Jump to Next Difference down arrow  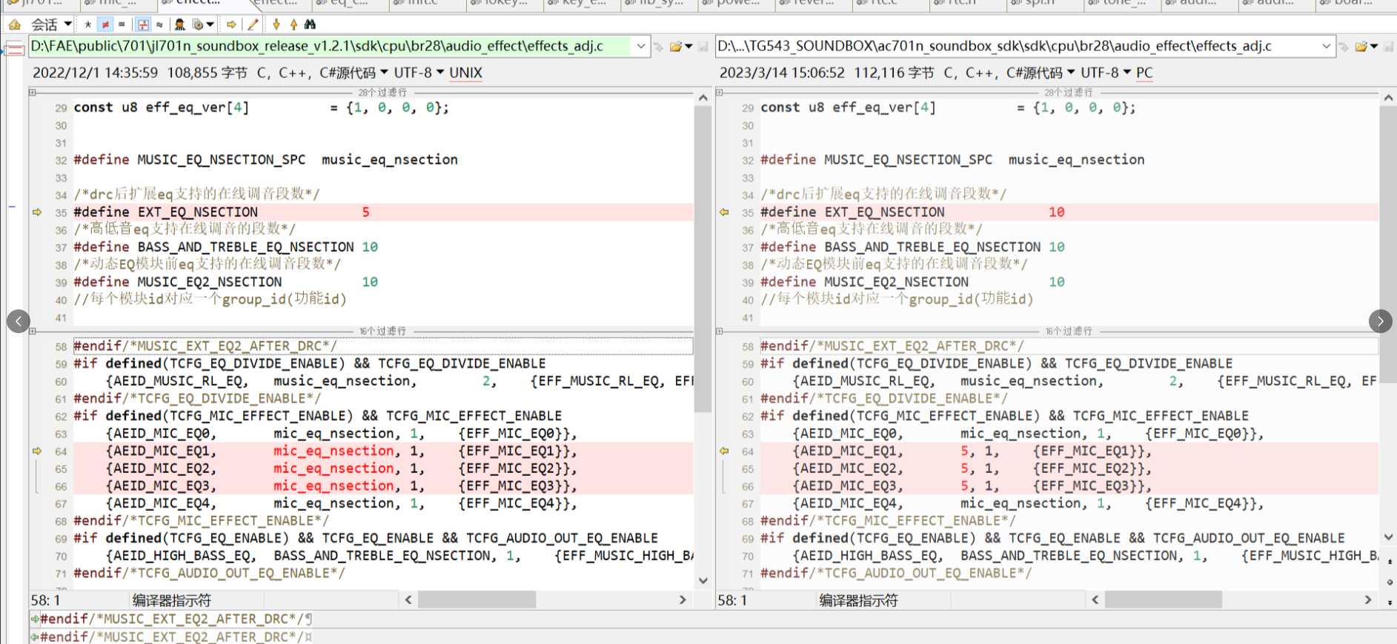[276, 24]
